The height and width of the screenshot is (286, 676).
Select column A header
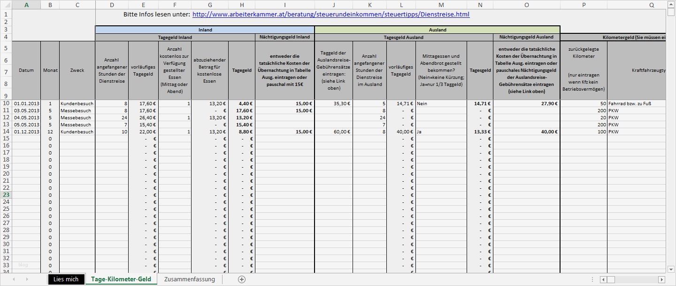tap(26, 5)
